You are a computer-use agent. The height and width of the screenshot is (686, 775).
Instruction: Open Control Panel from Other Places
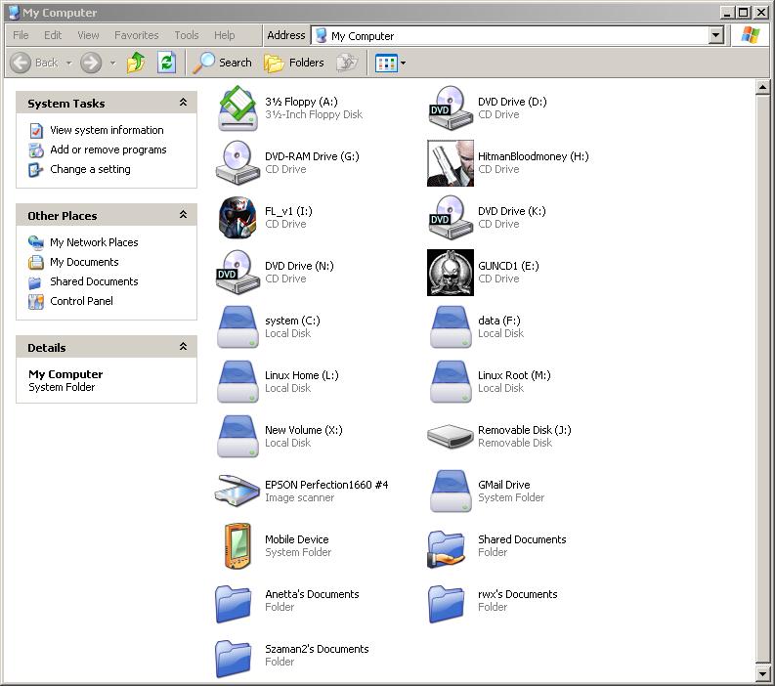[81, 301]
